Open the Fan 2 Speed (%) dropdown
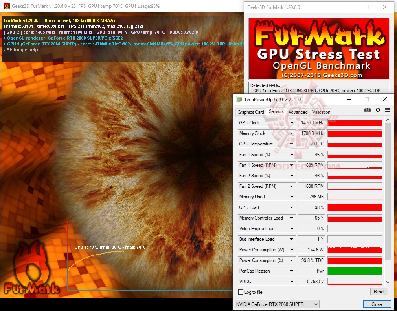This screenshot has width=397, height=311. (292, 176)
